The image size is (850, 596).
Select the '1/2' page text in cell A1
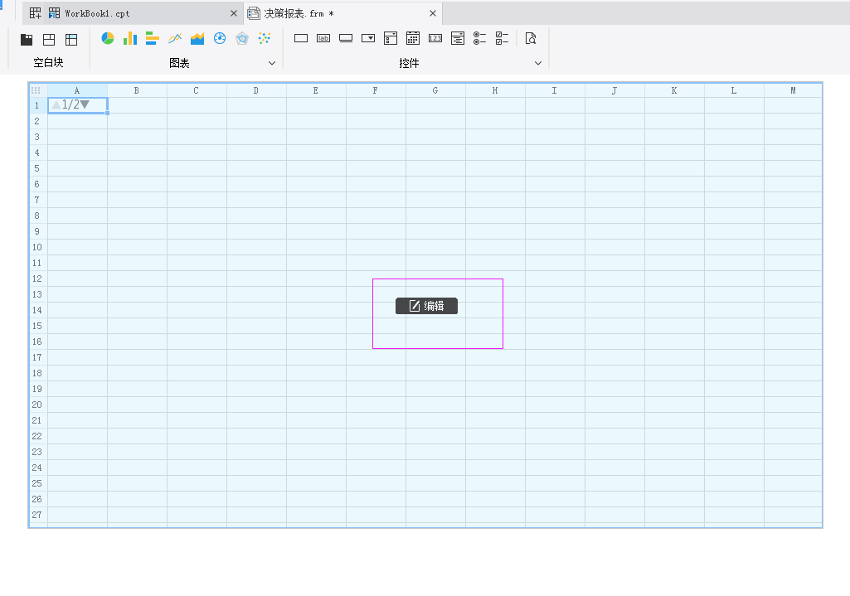[x=70, y=104]
